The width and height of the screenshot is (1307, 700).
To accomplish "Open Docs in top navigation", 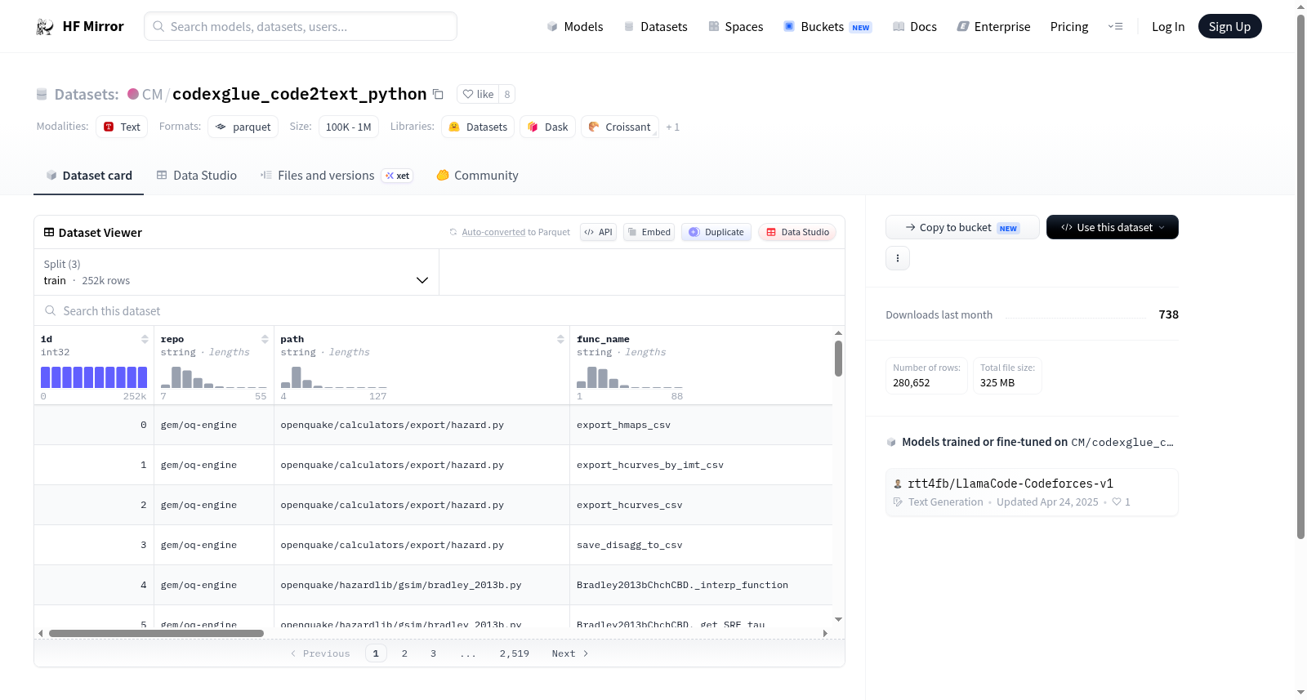I will tap(914, 27).
